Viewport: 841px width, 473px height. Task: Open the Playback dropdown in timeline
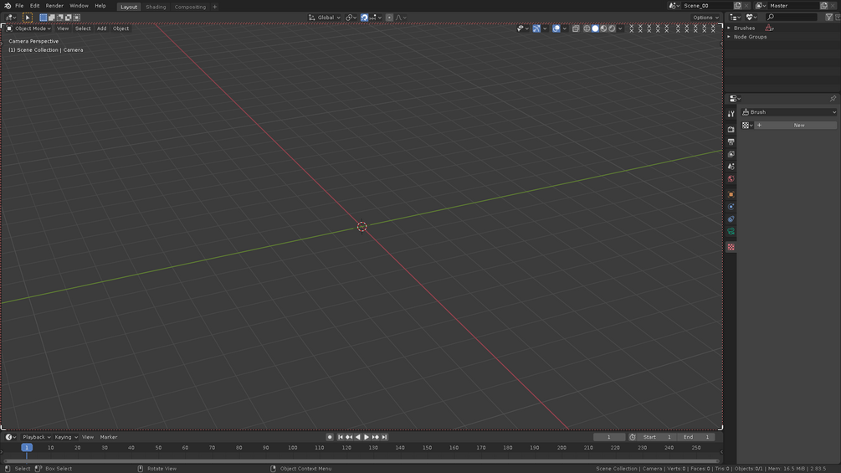point(36,437)
